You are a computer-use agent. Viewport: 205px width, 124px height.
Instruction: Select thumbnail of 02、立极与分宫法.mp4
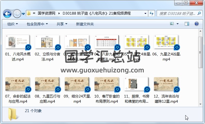click(x=47, y=42)
